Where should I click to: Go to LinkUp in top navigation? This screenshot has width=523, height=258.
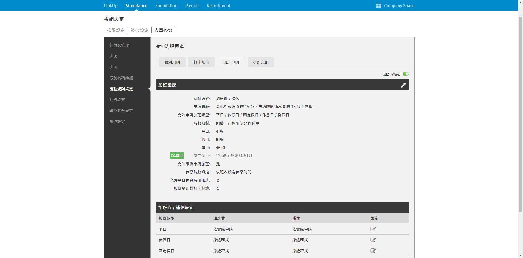tap(111, 6)
